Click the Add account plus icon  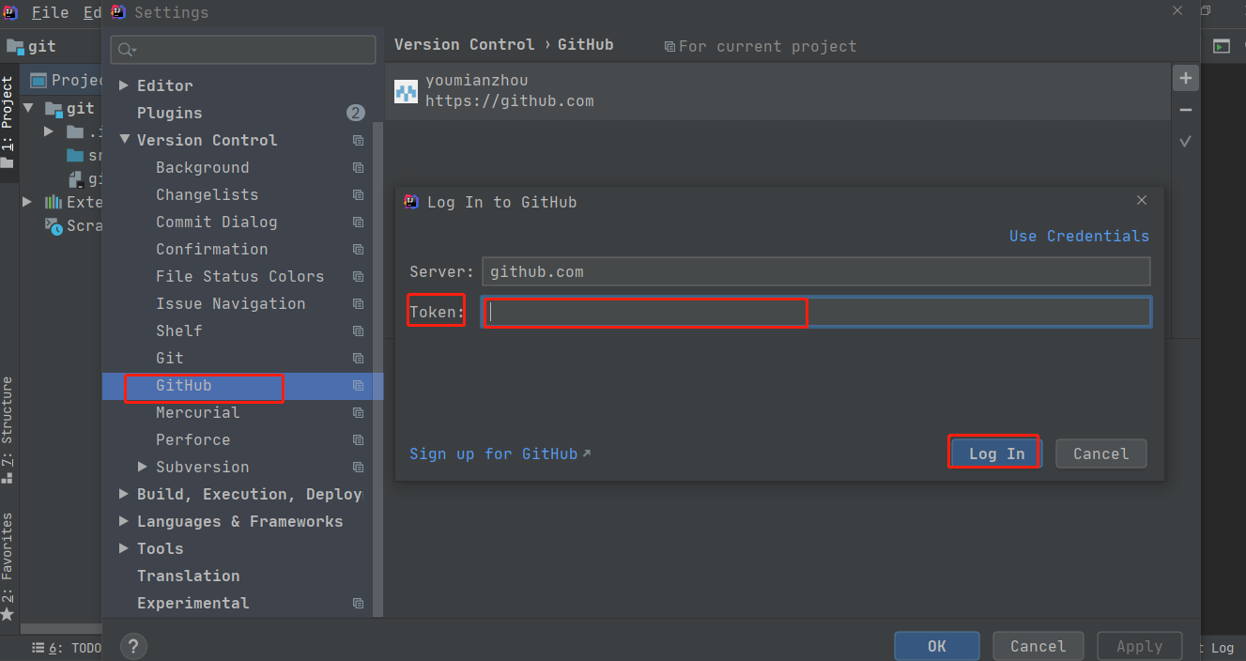pyautogui.click(x=1186, y=78)
